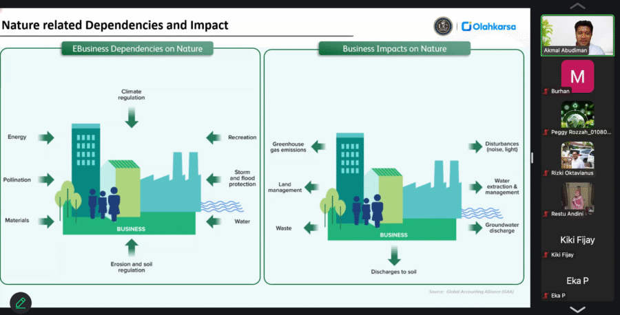Image resolution: width=620 pixels, height=315 pixels.
Task: Select the Kiki Fijay participant tile
Action: coord(577,240)
